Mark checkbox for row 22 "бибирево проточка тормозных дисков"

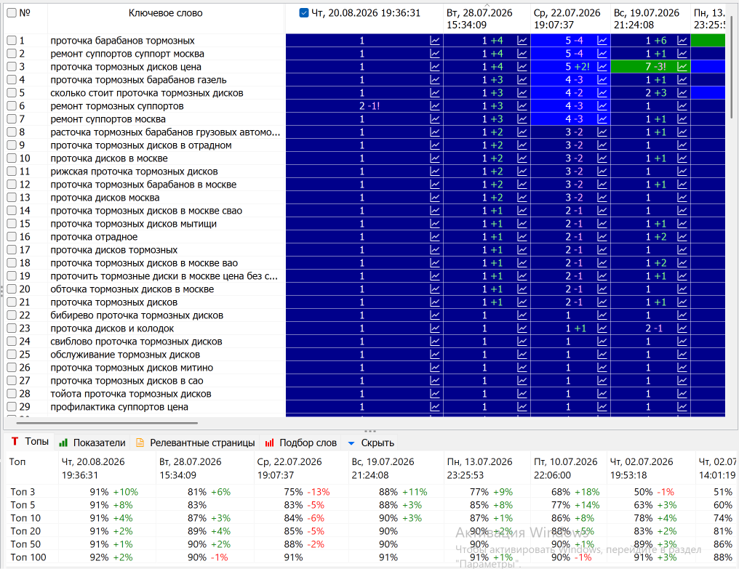click(12, 315)
